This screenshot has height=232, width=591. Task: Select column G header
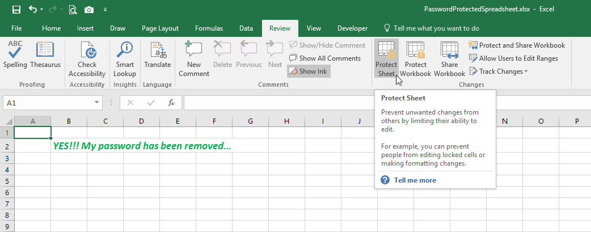[251, 121]
